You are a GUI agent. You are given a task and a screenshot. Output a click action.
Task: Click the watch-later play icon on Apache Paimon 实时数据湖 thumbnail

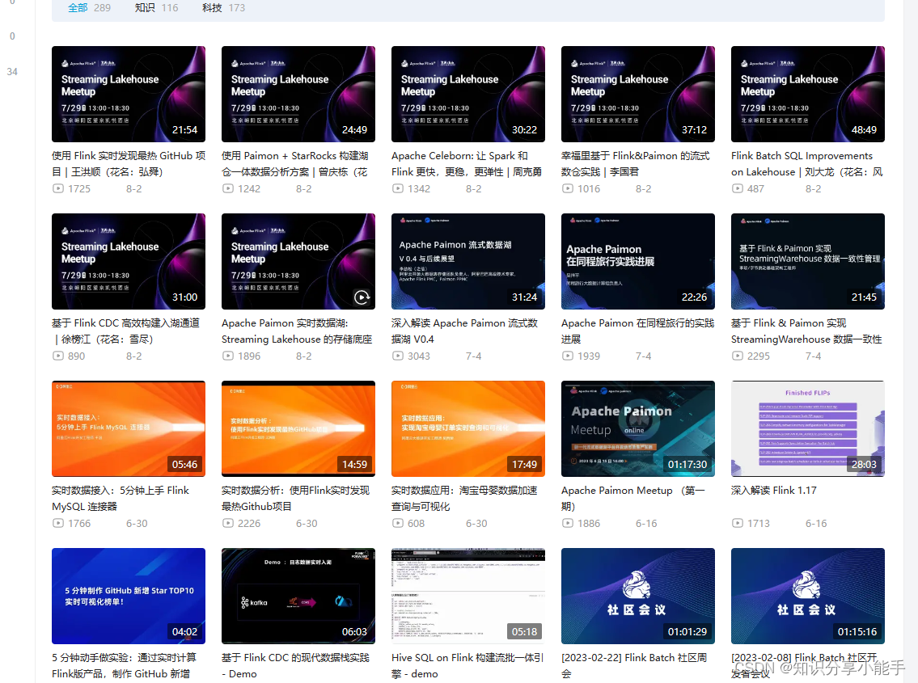tap(362, 297)
